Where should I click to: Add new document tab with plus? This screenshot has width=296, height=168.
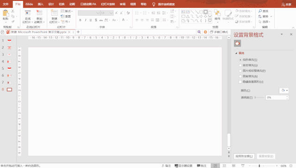pyautogui.click(x=78, y=32)
